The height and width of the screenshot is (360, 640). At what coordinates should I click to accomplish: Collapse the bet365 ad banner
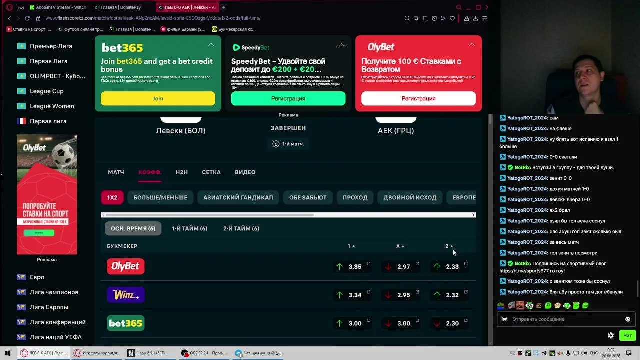(211, 45)
